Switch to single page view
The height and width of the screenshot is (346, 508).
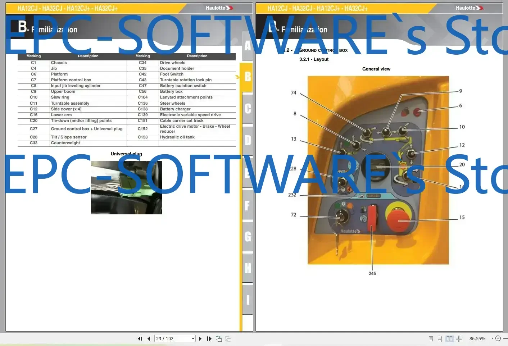click(431, 338)
